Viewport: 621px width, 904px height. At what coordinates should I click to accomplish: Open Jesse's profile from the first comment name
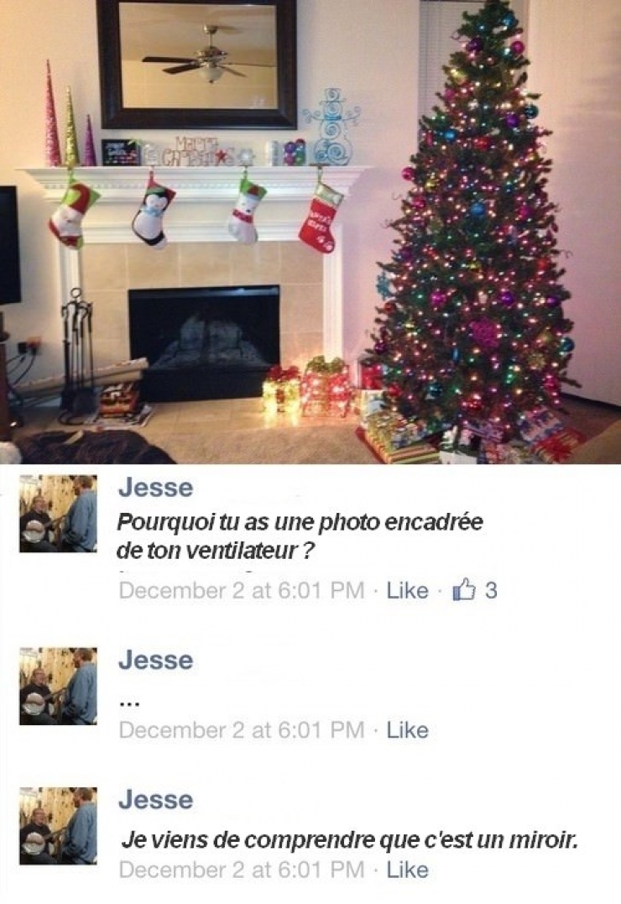pyautogui.click(x=156, y=488)
